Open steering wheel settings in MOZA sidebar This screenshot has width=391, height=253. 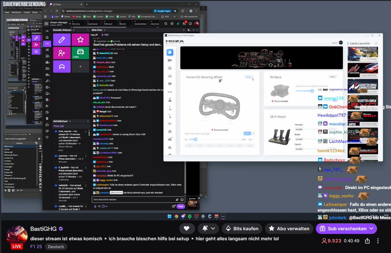[170, 68]
